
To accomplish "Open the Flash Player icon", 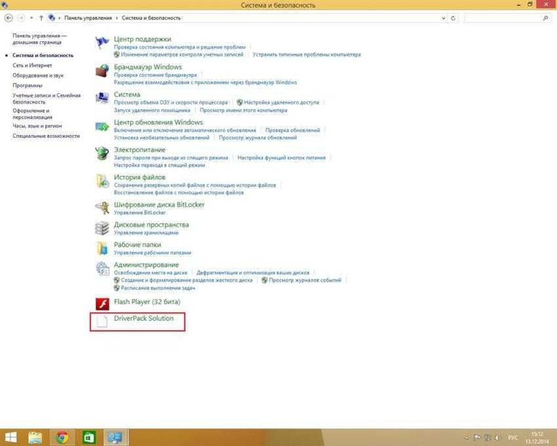I will pos(102,303).
